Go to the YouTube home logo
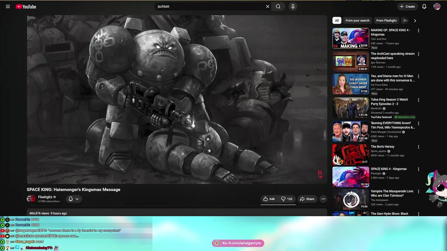 tap(26, 6)
